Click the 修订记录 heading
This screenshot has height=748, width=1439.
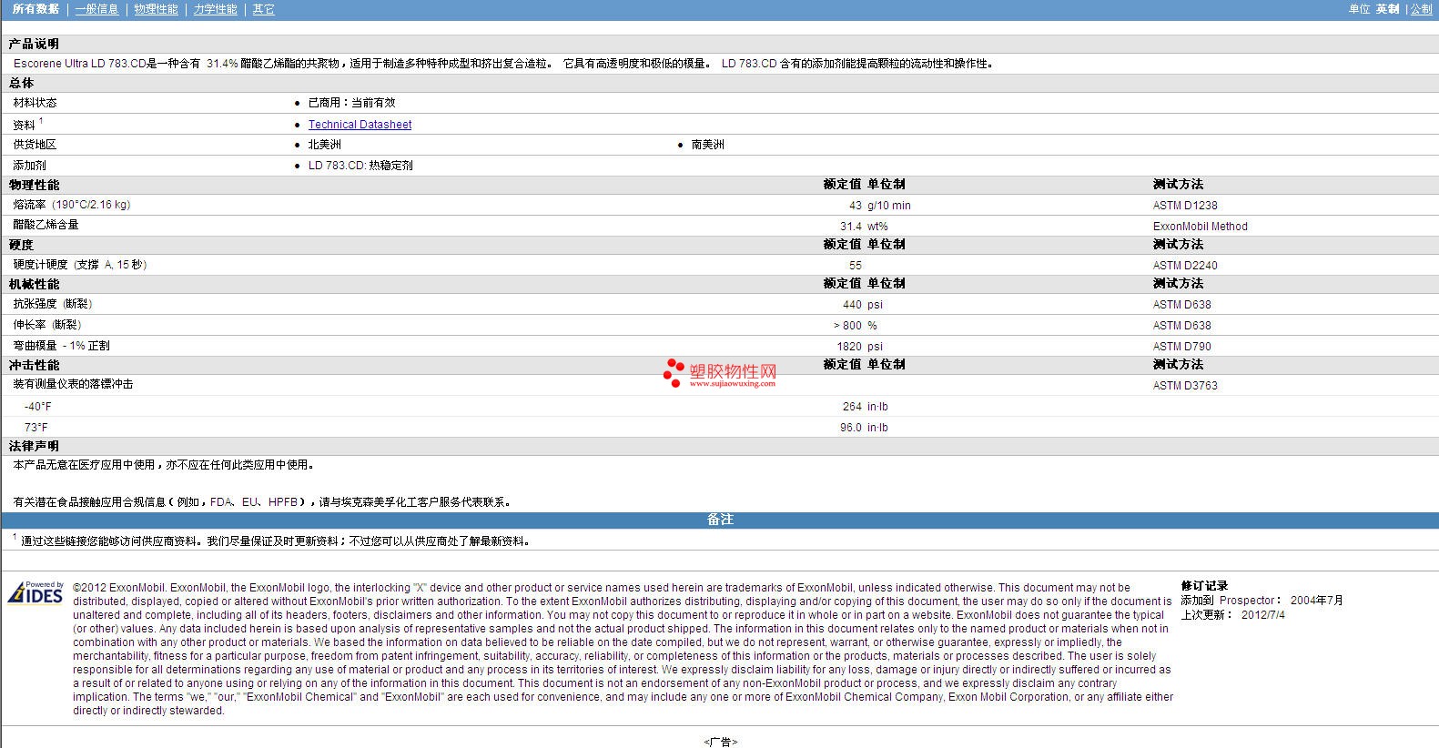click(x=1204, y=586)
